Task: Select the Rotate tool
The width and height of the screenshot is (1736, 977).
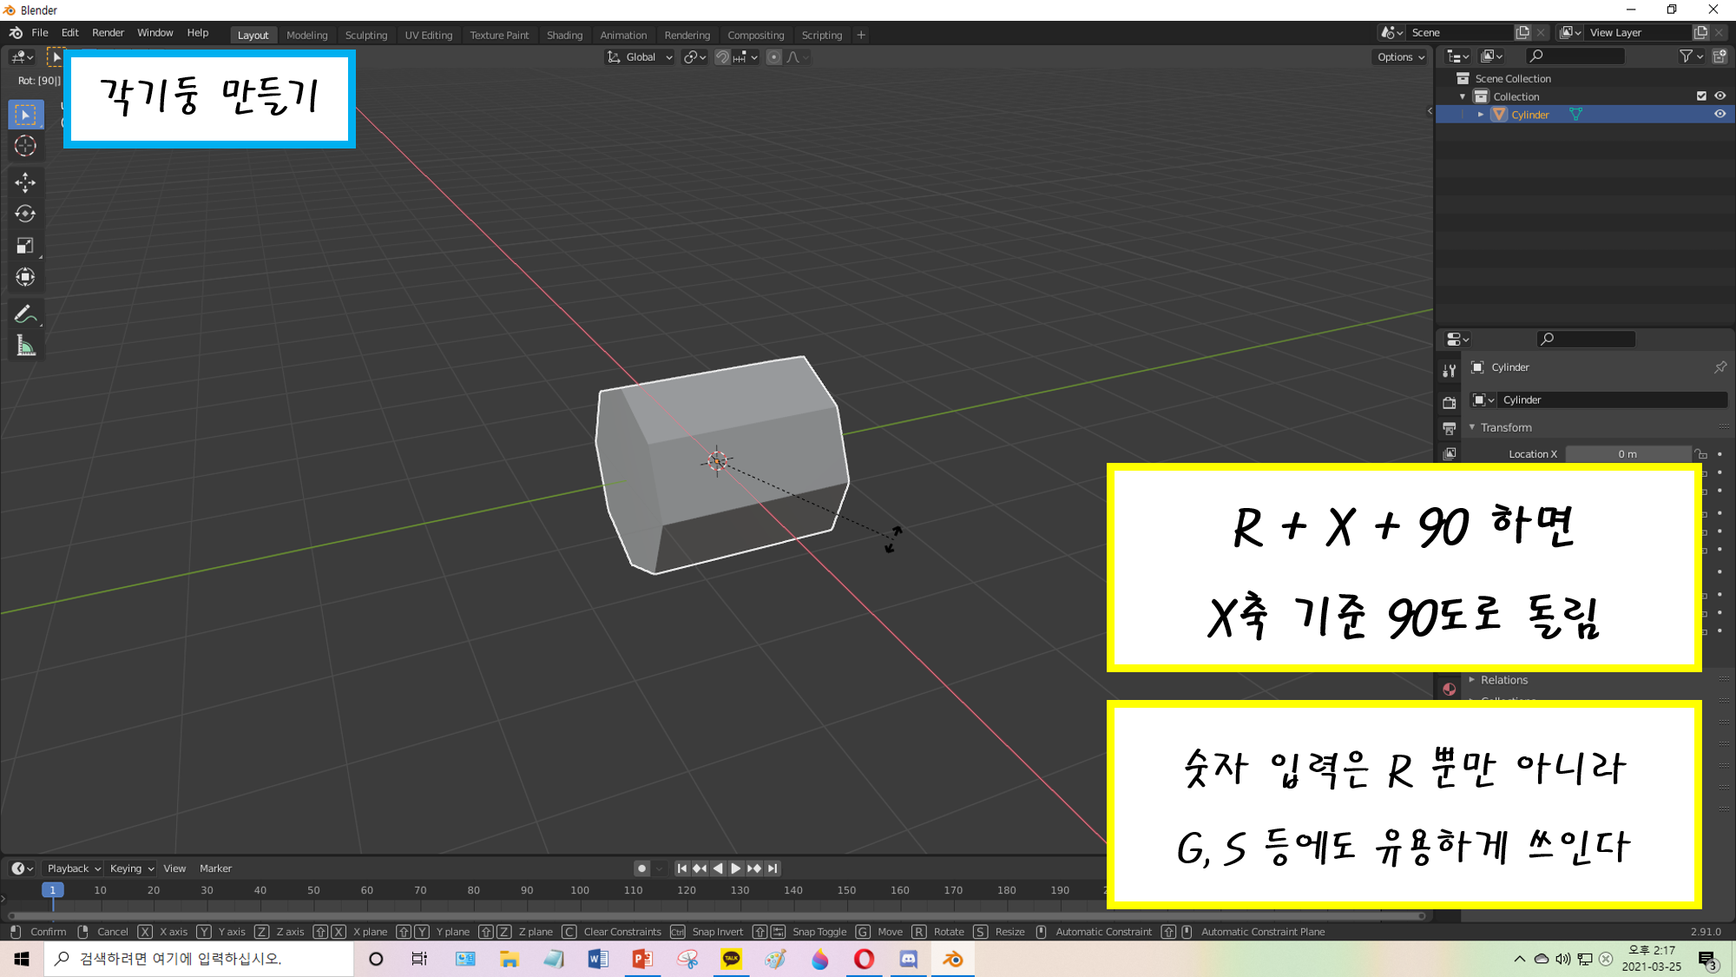Action: coord(25,214)
